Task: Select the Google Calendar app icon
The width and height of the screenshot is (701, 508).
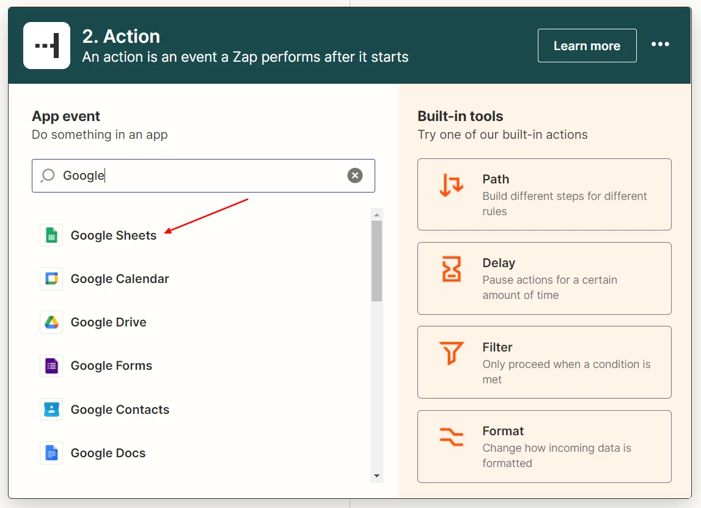Action: [x=51, y=279]
